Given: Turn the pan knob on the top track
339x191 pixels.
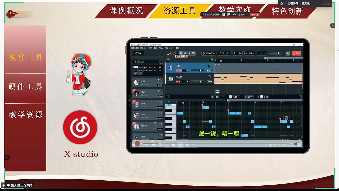Looking at the screenshot, I should point(209,66).
